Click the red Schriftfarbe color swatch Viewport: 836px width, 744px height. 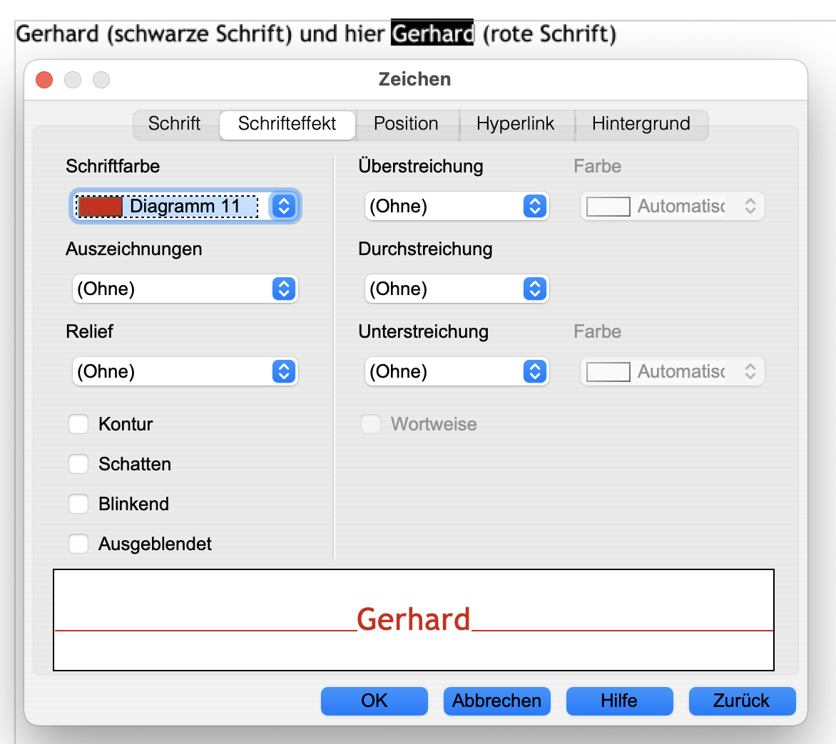100,207
